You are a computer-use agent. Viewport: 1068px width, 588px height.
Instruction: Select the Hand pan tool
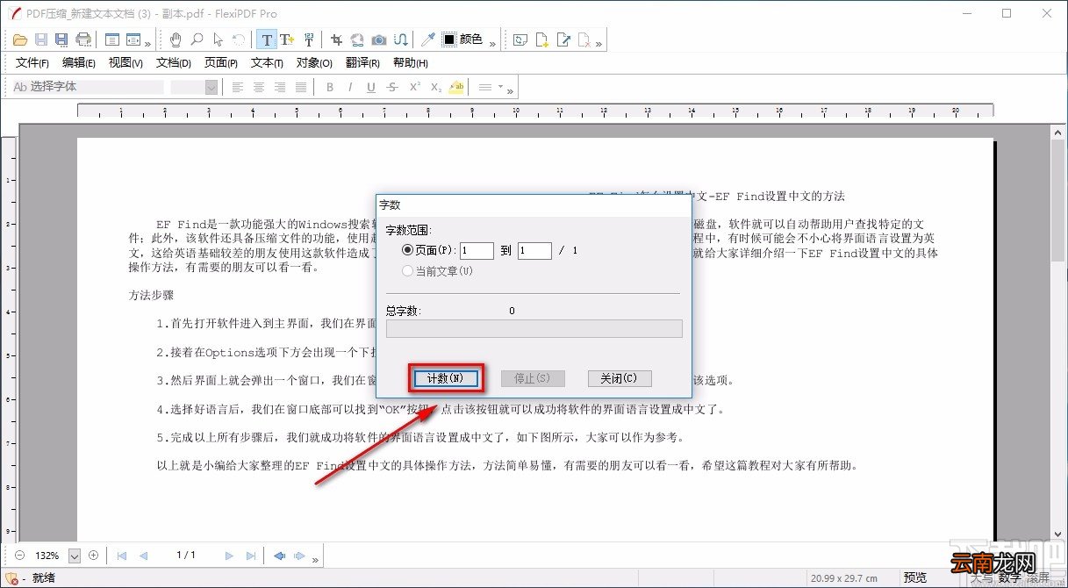(x=176, y=39)
